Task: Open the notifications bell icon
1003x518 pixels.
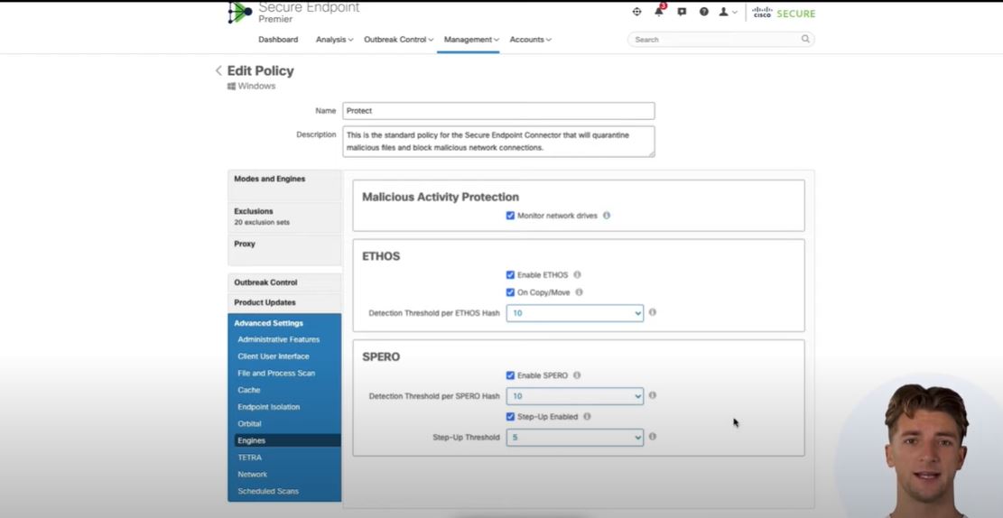Action: click(x=659, y=12)
